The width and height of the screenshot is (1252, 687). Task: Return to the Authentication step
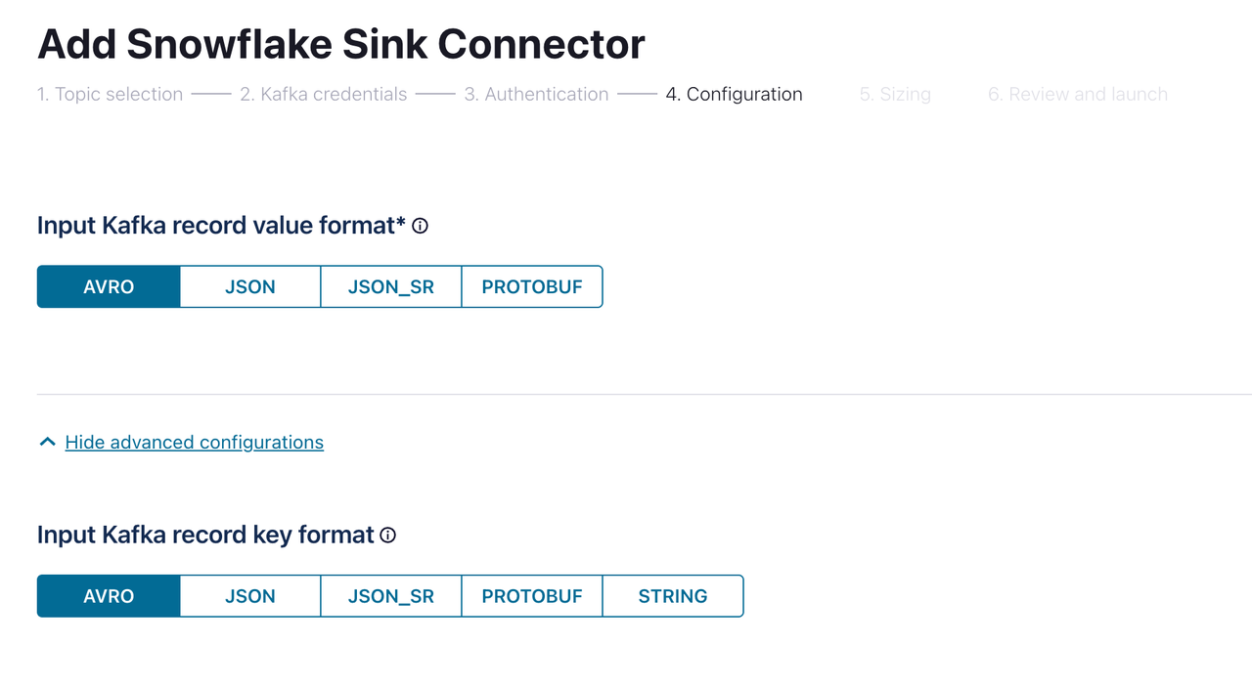tap(536, 94)
